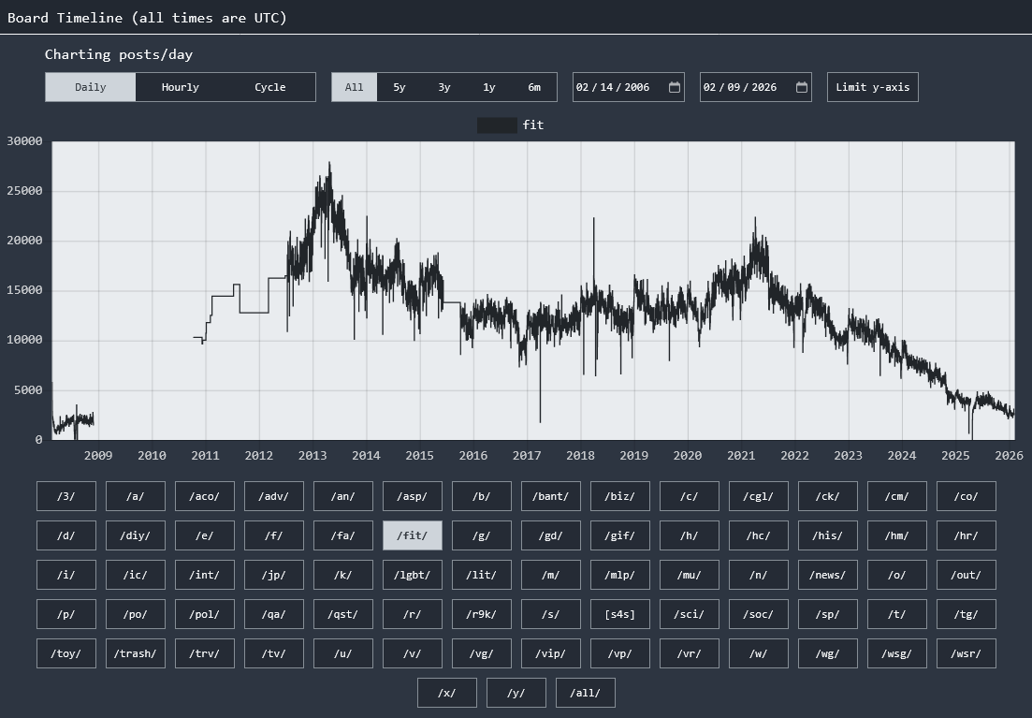Select the /jp/ board button

tap(274, 575)
